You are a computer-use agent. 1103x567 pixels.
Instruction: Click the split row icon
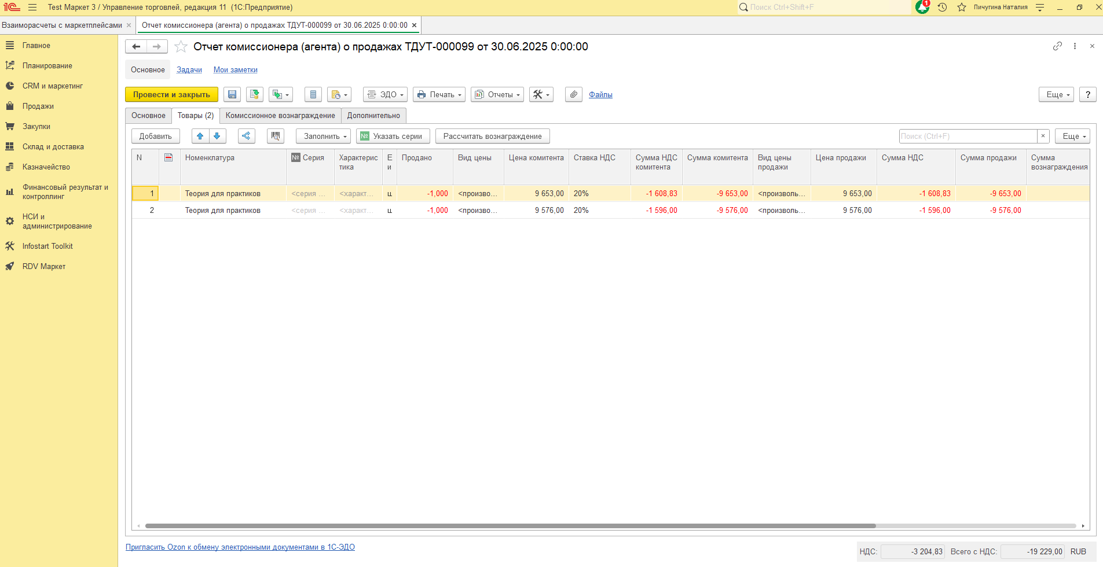point(246,136)
